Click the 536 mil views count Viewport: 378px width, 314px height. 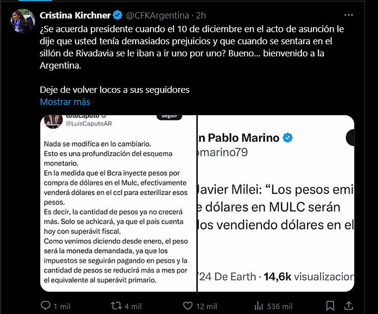[x=280, y=307]
